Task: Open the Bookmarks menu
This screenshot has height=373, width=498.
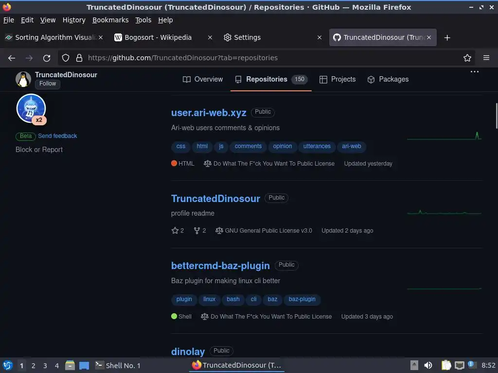Action: [x=110, y=20]
